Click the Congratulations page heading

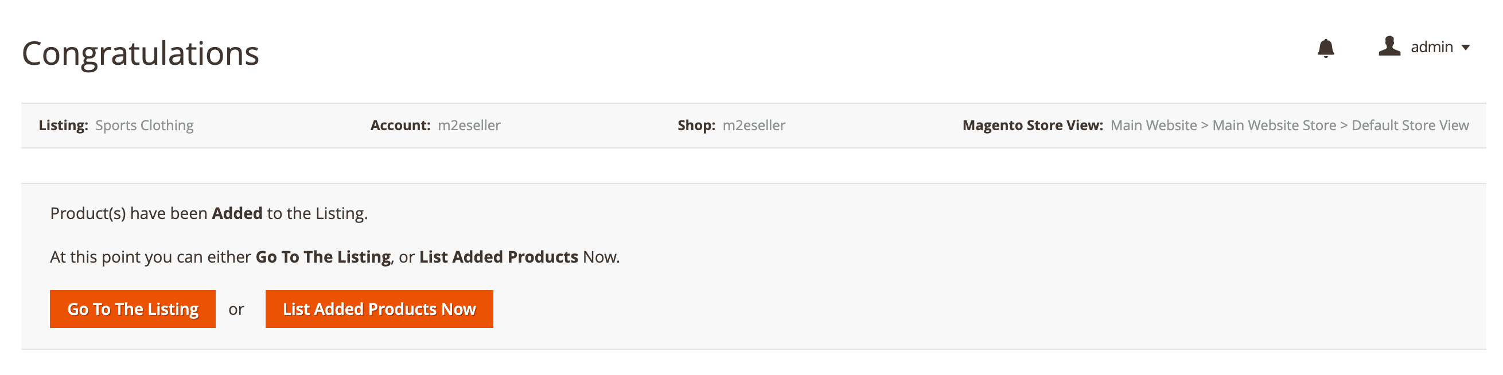click(x=140, y=54)
